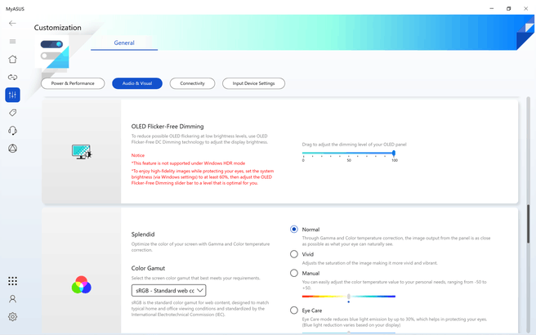Select the Audio & Visual category
This screenshot has width=536, height=335.
click(137, 83)
